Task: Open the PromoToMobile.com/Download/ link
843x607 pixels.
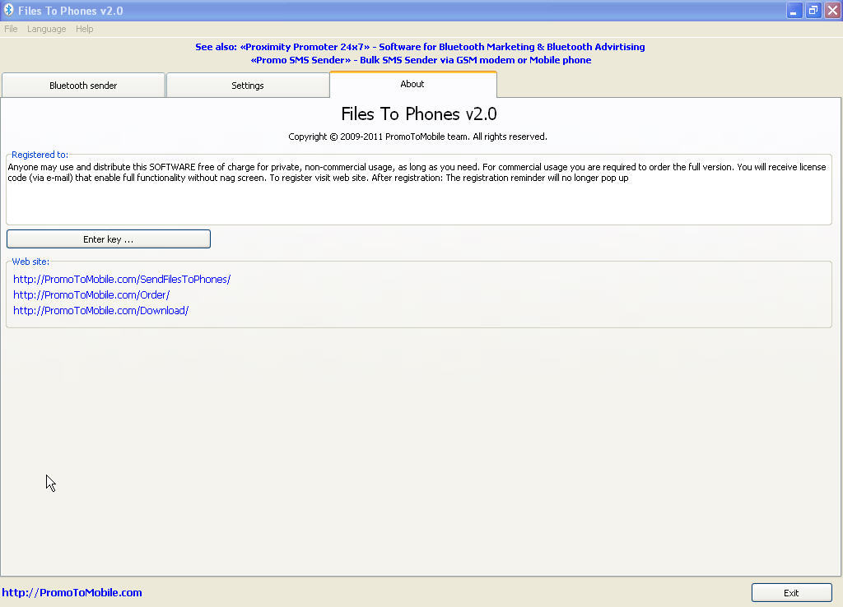Action: [x=101, y=310]
